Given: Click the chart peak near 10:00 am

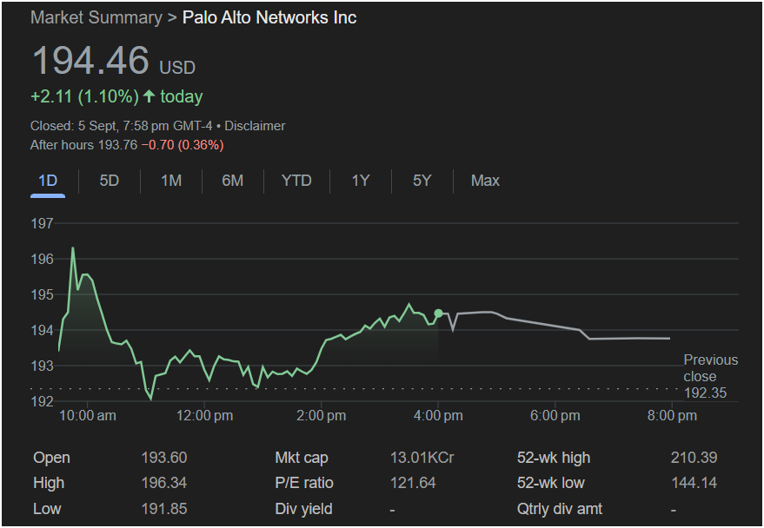Looking at the screenshot, I should tap(72, 248).
